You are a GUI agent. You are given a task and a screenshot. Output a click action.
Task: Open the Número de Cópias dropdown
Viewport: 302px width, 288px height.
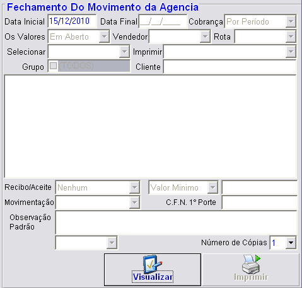(291, 243)
